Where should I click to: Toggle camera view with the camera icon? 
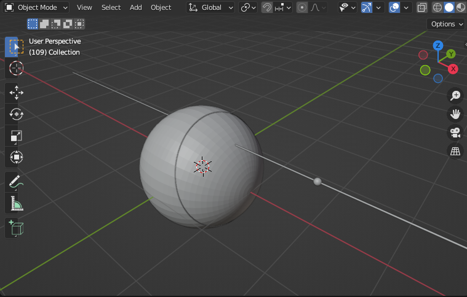click(455, 133)
